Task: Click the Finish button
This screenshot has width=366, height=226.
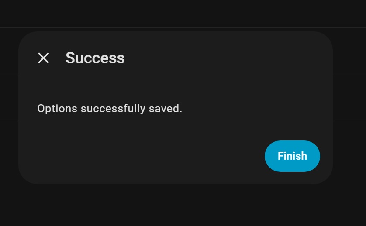Action: [x=292, y=156]
